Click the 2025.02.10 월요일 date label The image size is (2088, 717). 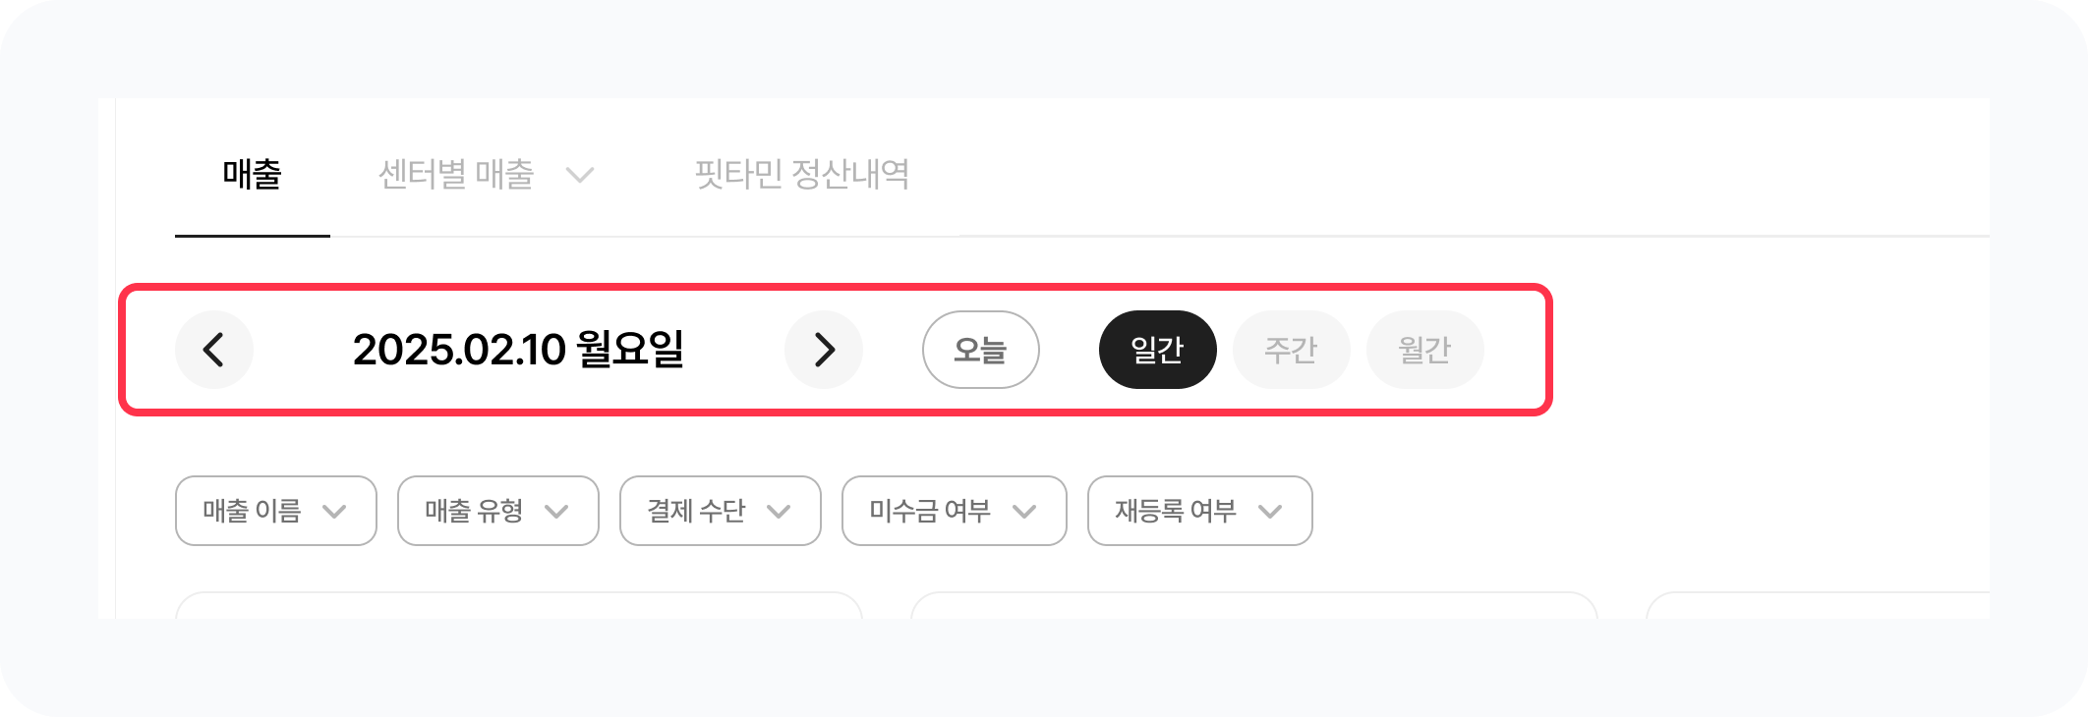point(518,350)
